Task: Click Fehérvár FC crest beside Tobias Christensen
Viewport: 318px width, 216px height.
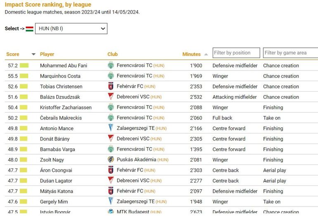Action: (x=111, y=87)
